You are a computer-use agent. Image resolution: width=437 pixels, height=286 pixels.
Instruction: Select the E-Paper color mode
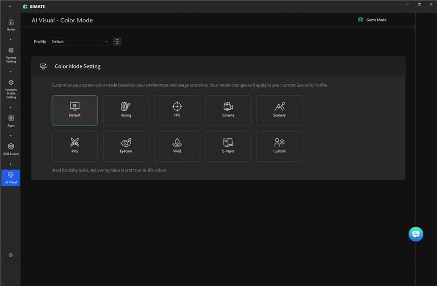[228, 146]
